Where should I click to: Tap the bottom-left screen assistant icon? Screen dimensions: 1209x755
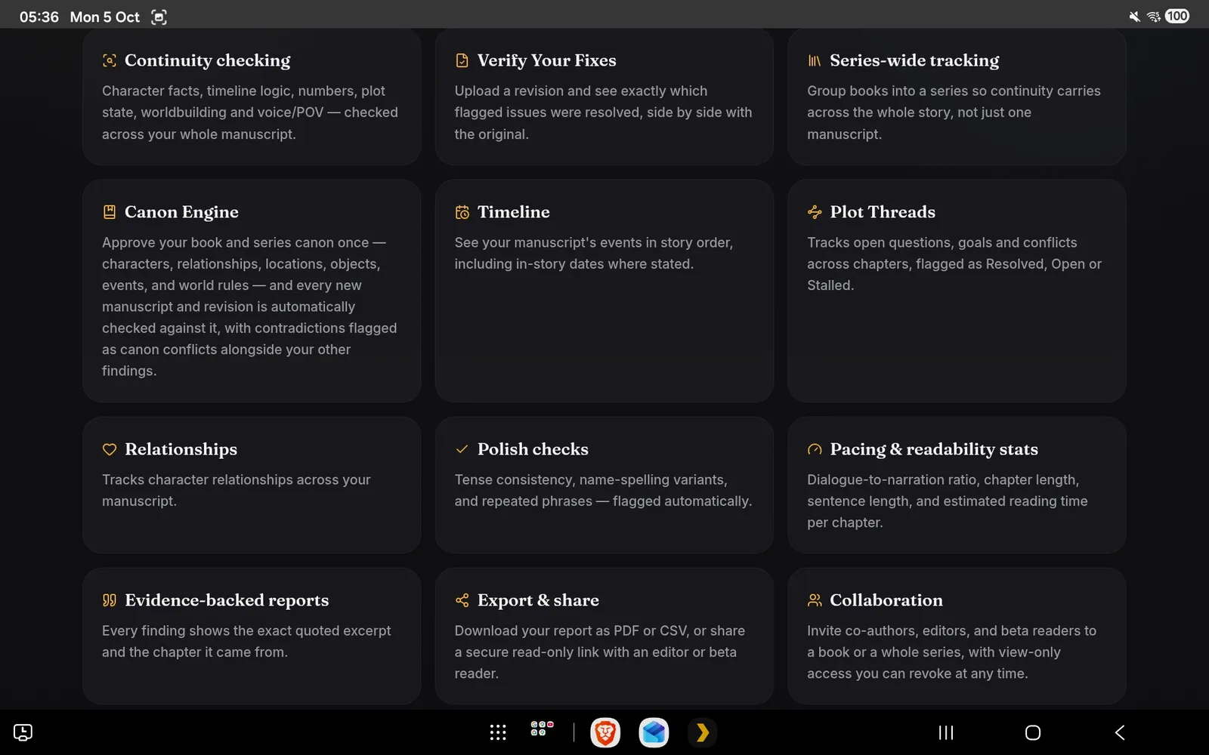[x=23, y=732]
